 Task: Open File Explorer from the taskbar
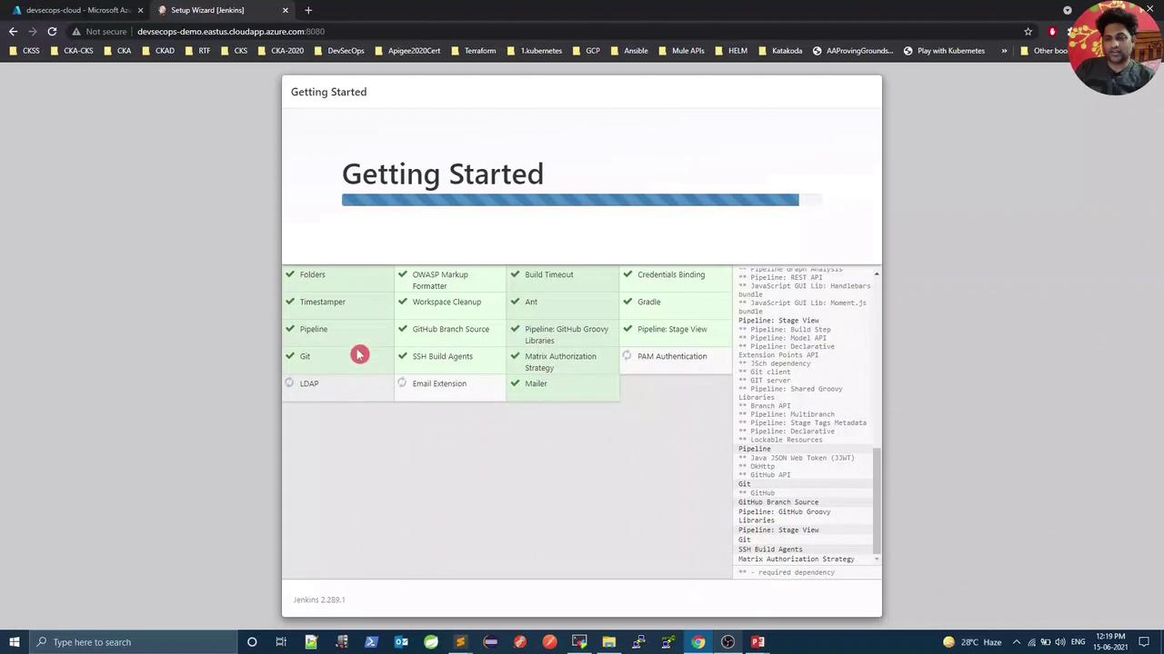click(609, 642)
